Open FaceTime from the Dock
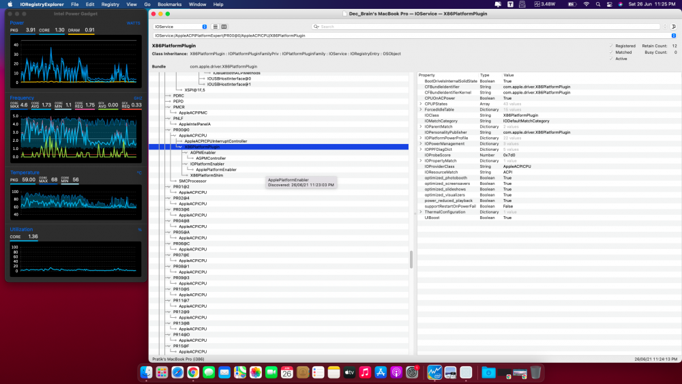Image resolution: width=682 pixels, height=384 pixels. [x=271, y=372]
